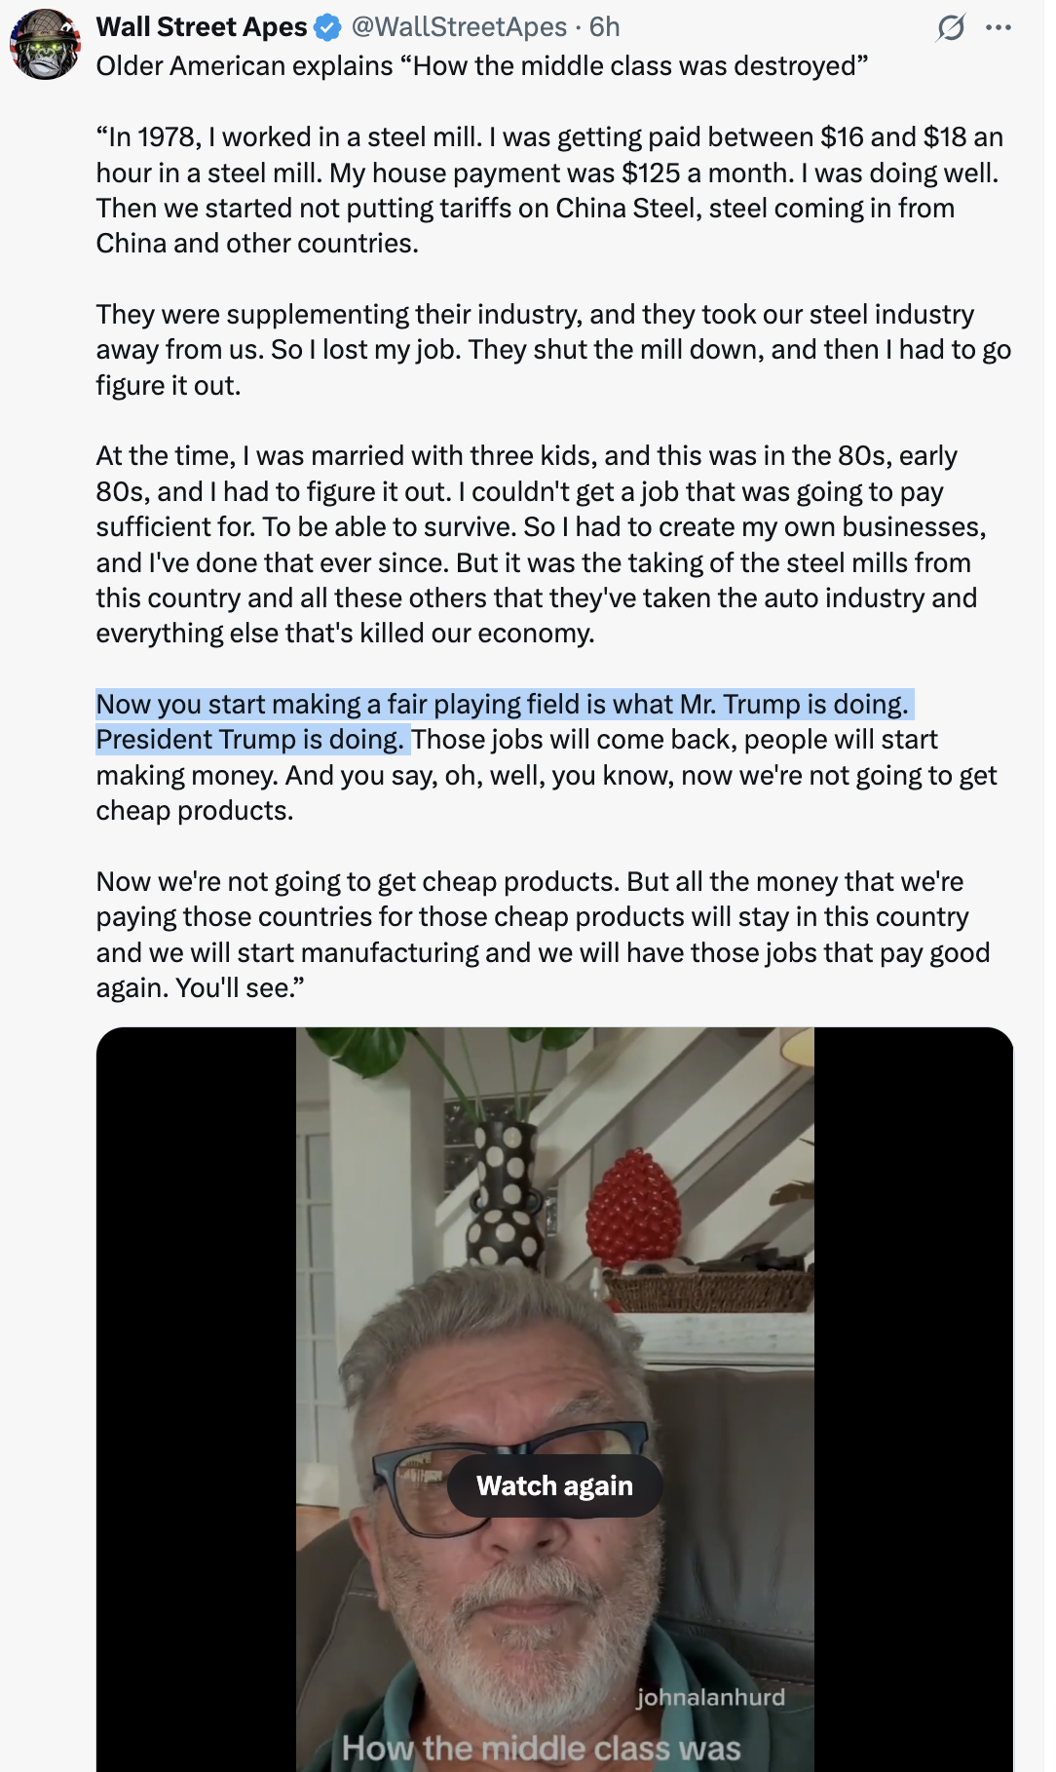The height and width of the screenshot is (1772, 1056).
Task: Click the "How the middle class was" video caption
Action: [542, 1748]
